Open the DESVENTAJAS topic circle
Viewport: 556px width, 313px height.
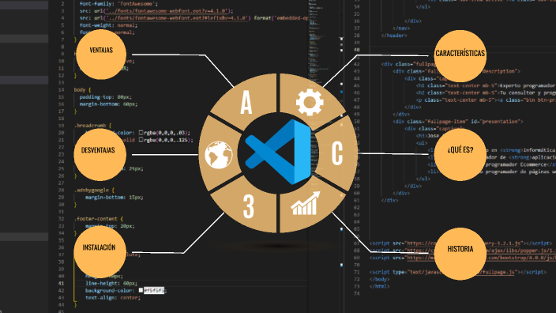pyautogui.click(x=100, y=155)
